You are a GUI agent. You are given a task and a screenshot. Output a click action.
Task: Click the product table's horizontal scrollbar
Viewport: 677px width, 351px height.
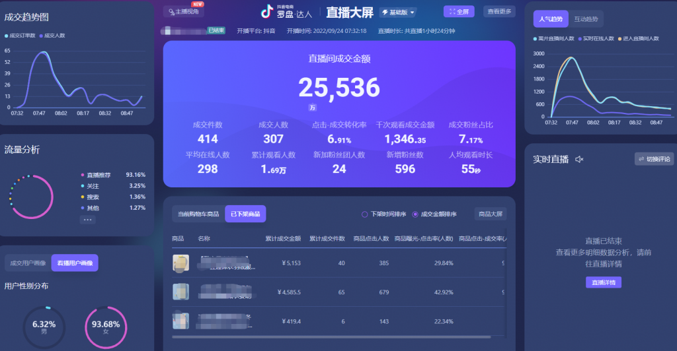[331, 336]
